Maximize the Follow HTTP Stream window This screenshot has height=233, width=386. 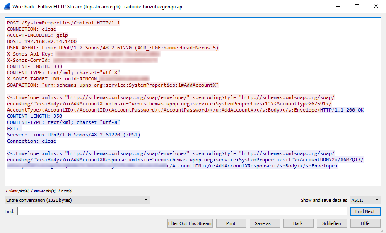[x=357, y=6]
